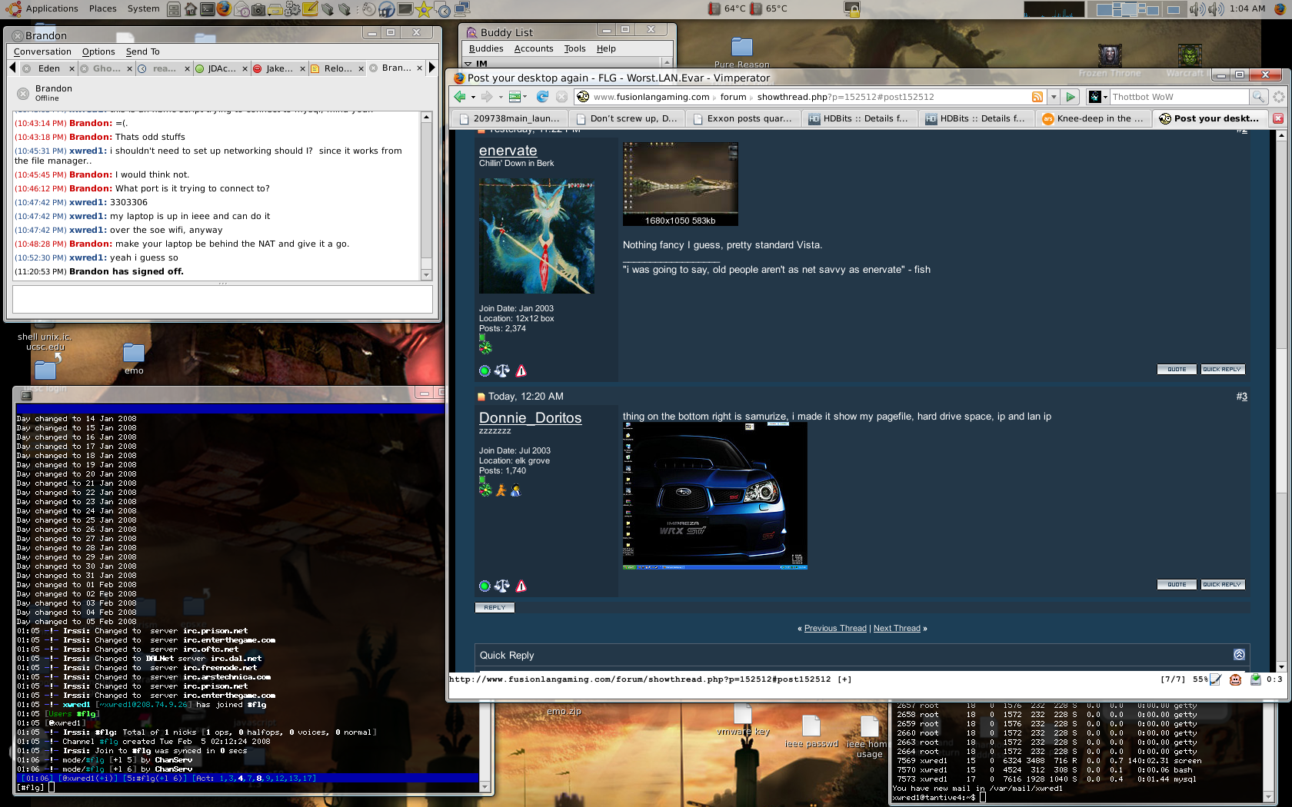1292x807 pixels.
Task: Follow the Next Thread link
Action: coord(897,629)
